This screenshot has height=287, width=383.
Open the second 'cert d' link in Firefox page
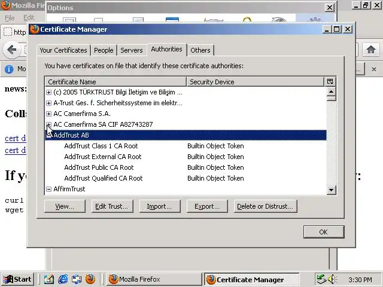[x=15, y=150]
